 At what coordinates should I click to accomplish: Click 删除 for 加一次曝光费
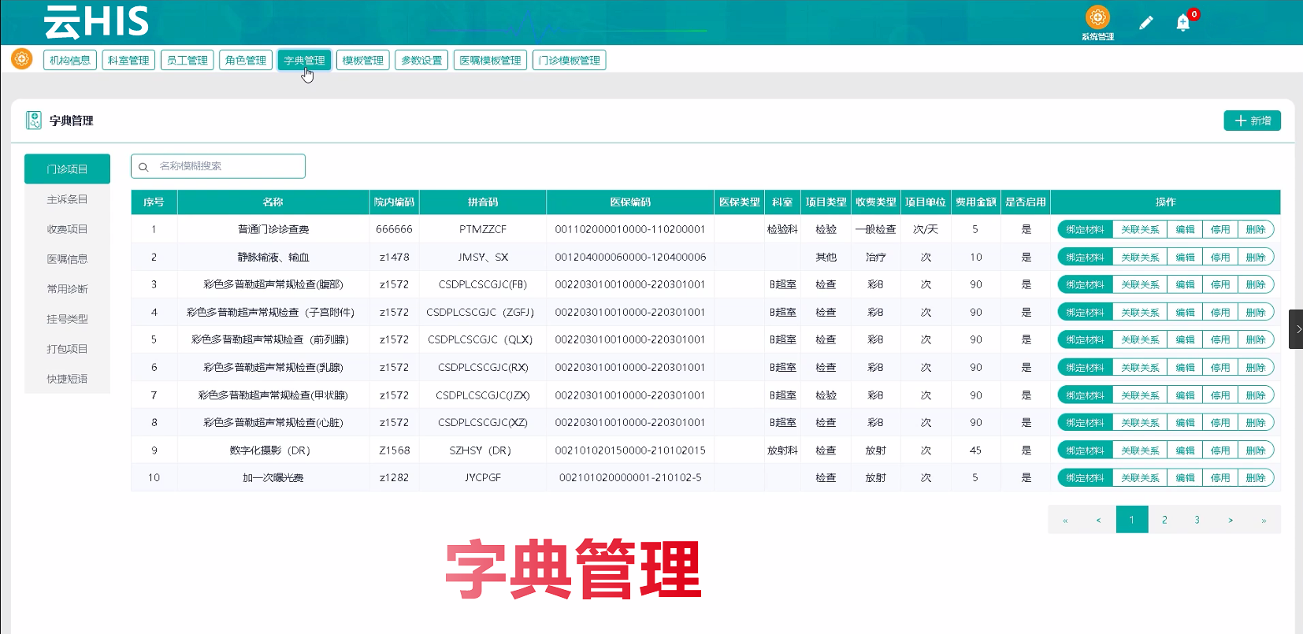point(1256,478)
